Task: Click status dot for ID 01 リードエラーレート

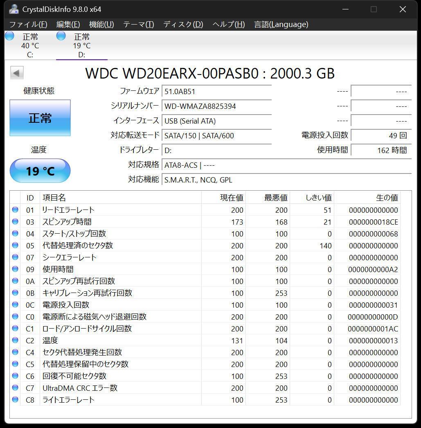Action: (15, 209)
